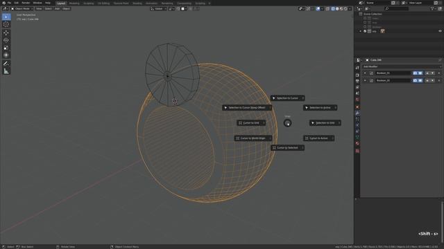444x249 pixels.
Task: Activate the 3D Cursor tool
Action: coord(6,25)
